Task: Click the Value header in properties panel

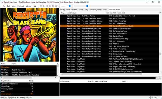Action: [x=14, y=64]
